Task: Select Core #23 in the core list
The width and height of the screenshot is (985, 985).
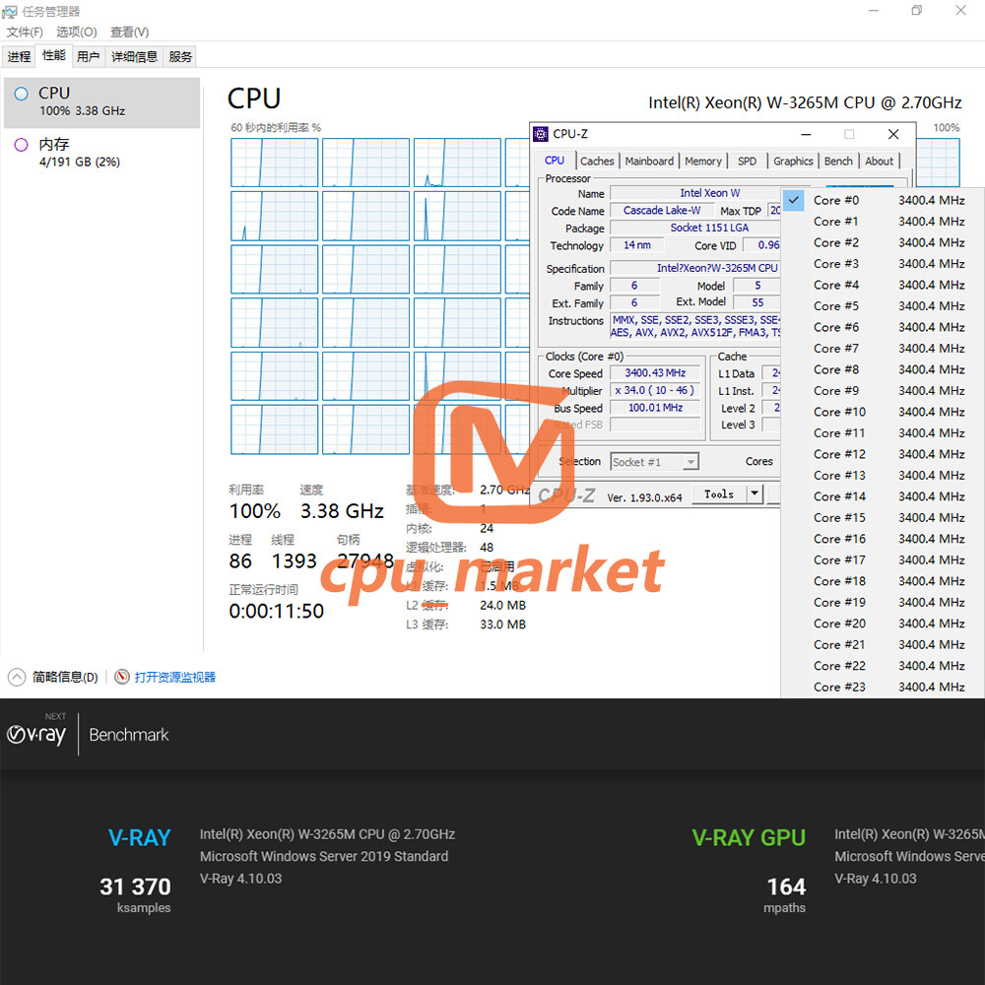Action: coord(883,688)
